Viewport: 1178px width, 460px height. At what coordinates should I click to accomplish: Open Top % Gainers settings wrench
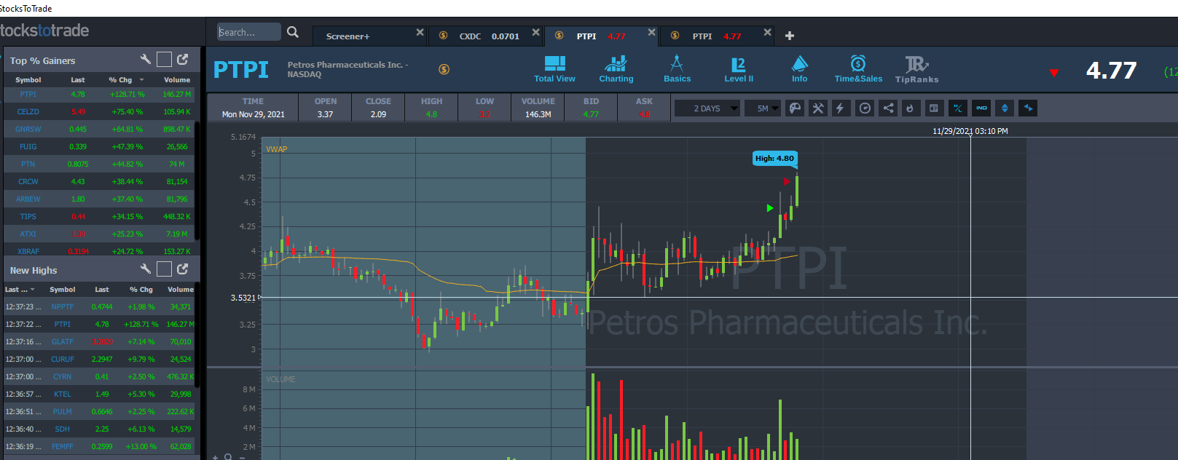pyautogui.click(x=146, y=60)
